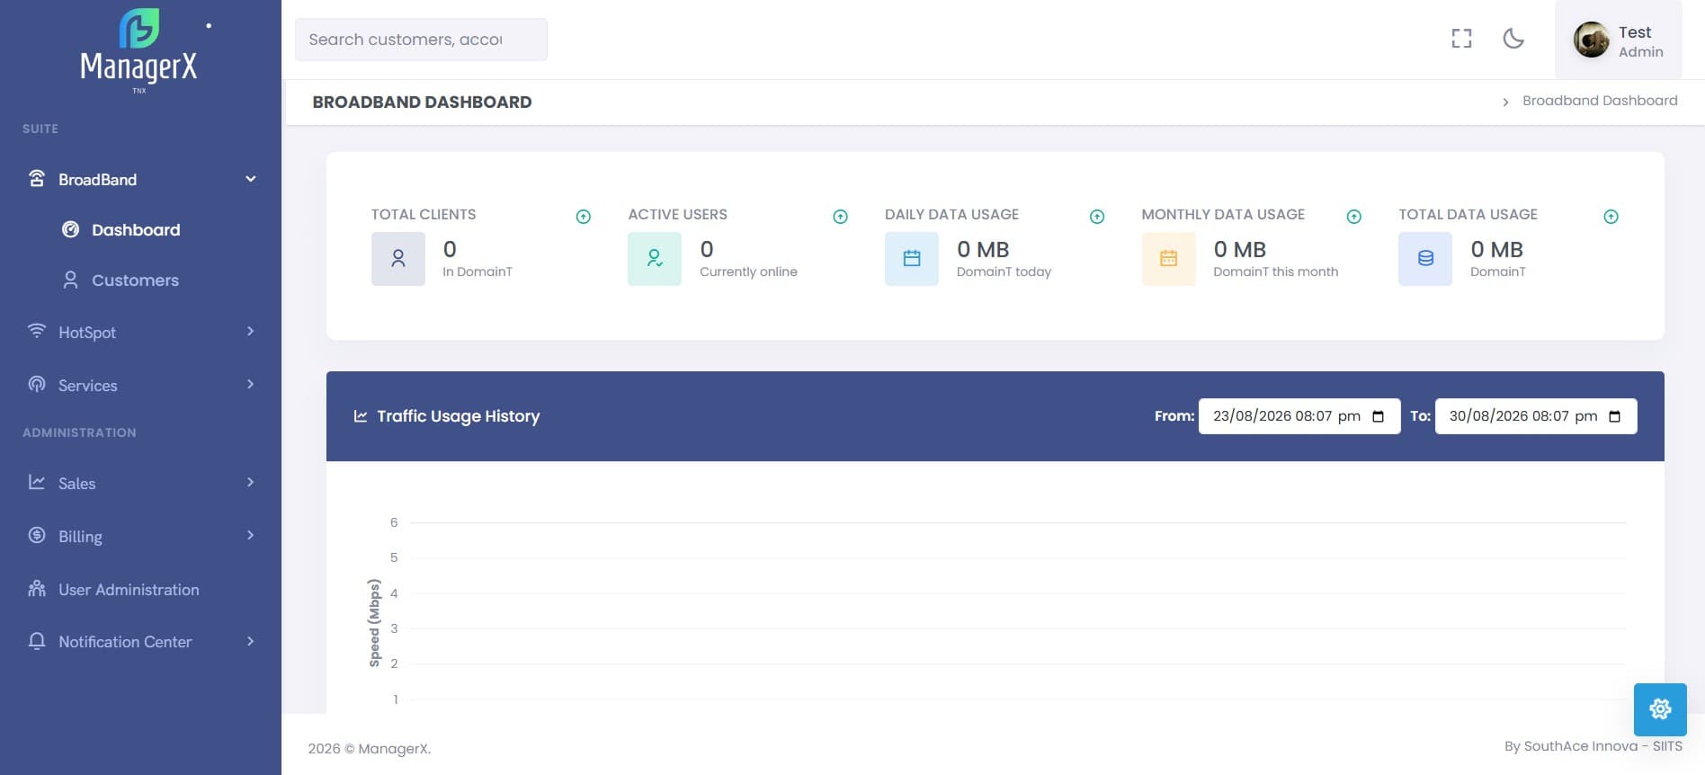Switch to dark mode moon icon
The image size is (1705, 775).
[1513, 39]
